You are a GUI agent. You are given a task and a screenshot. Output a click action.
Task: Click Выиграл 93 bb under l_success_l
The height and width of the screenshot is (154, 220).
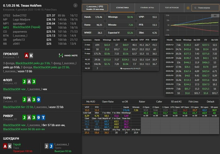(x=63, y=151)
